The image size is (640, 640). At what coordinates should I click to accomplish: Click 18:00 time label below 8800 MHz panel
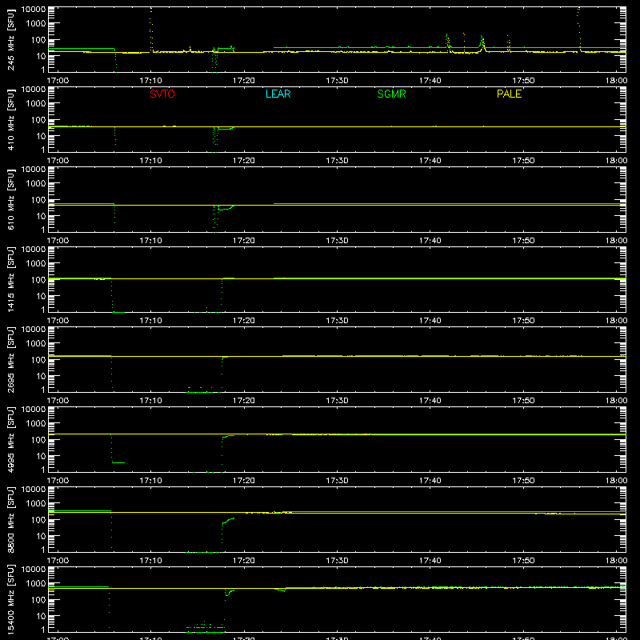click(616, 561)
